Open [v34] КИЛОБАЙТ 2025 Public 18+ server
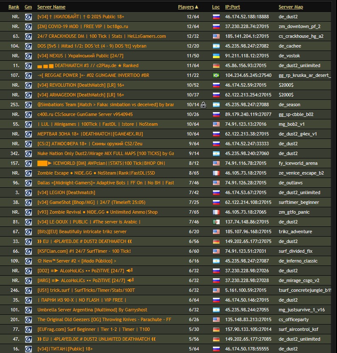The width and height of the screenshot is (337, 353). tap(81, 17)
